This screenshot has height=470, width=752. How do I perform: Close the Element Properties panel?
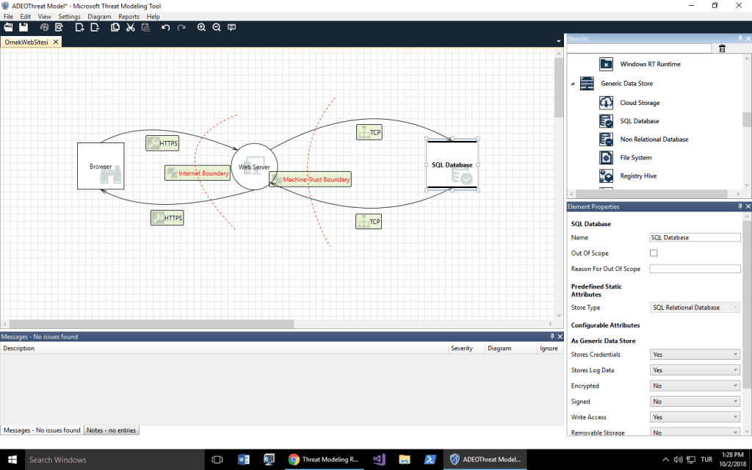coord(748,206)
